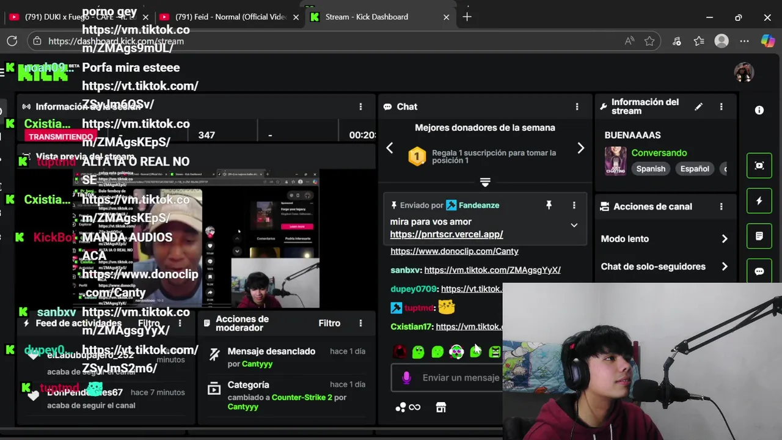The width and height of the screenshot is (782, 440).
Task: Click the stream preview sidebar button
Action: (x=759, y=166)
